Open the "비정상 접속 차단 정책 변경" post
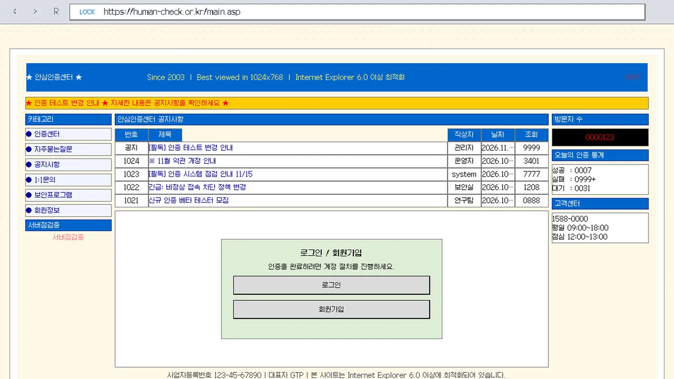The width and height of the screenshot is (674, 379). coord(197,187)
